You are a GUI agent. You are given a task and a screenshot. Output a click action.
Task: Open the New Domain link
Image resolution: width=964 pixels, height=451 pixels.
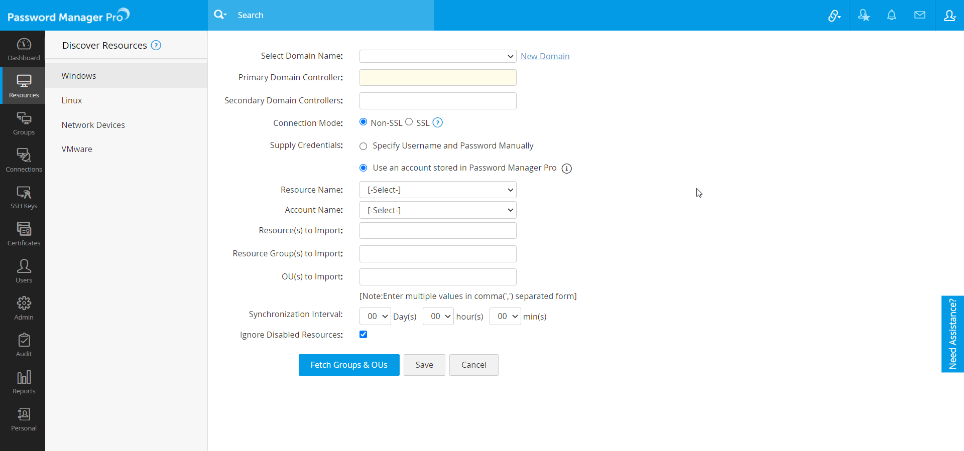(545, 56)
